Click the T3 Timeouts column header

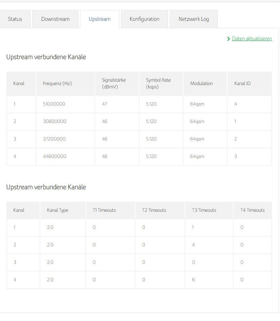(x=204, y=210)
